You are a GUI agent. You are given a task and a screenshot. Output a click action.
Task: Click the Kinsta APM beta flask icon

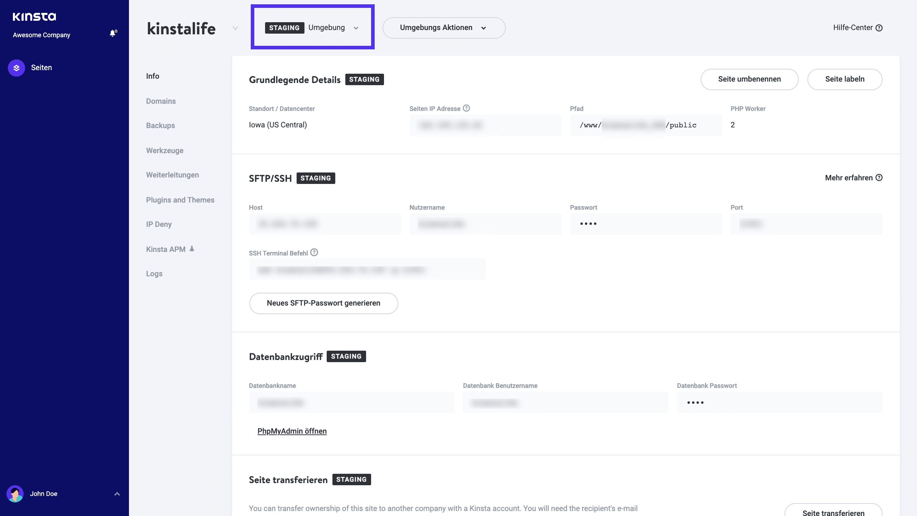tap(192, 249)
